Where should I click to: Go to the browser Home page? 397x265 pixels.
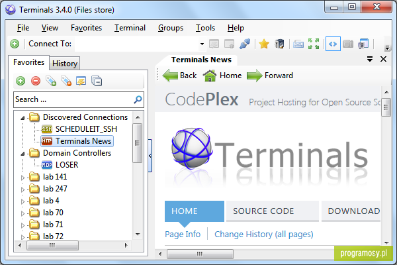pos(222,76)
